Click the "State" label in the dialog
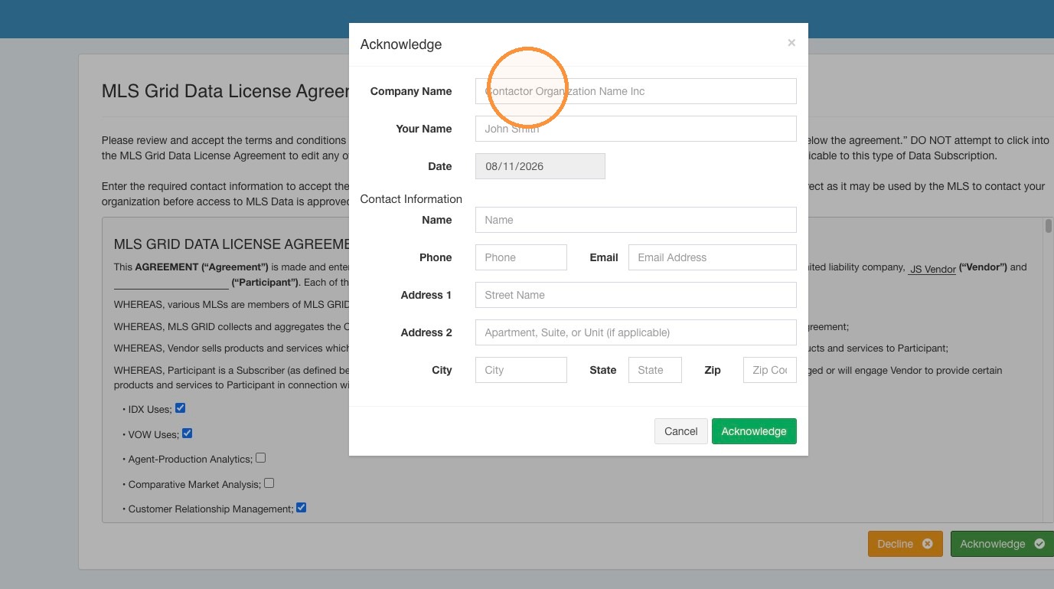Viewport: 1054px width, 589px height. 603,370
